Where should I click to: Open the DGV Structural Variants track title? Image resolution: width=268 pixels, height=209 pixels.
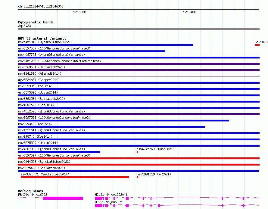click(x=42, y=38)
